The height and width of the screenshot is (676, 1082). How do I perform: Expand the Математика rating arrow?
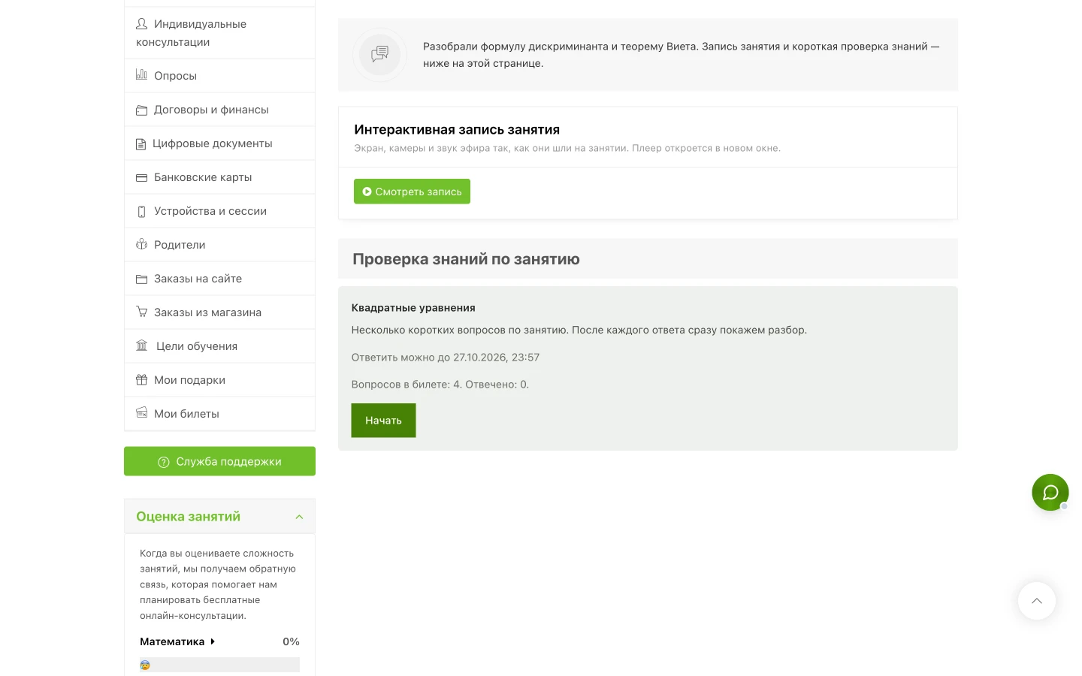pyautogui.click(x=213, y=641)
